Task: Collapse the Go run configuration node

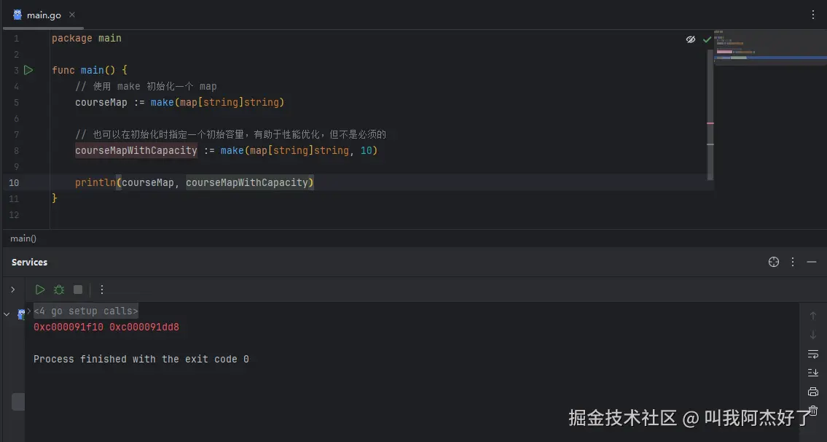Action: tap(7, 314)
